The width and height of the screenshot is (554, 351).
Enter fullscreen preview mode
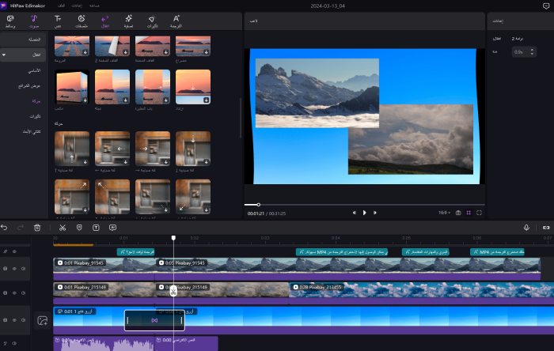click(480, 213)
